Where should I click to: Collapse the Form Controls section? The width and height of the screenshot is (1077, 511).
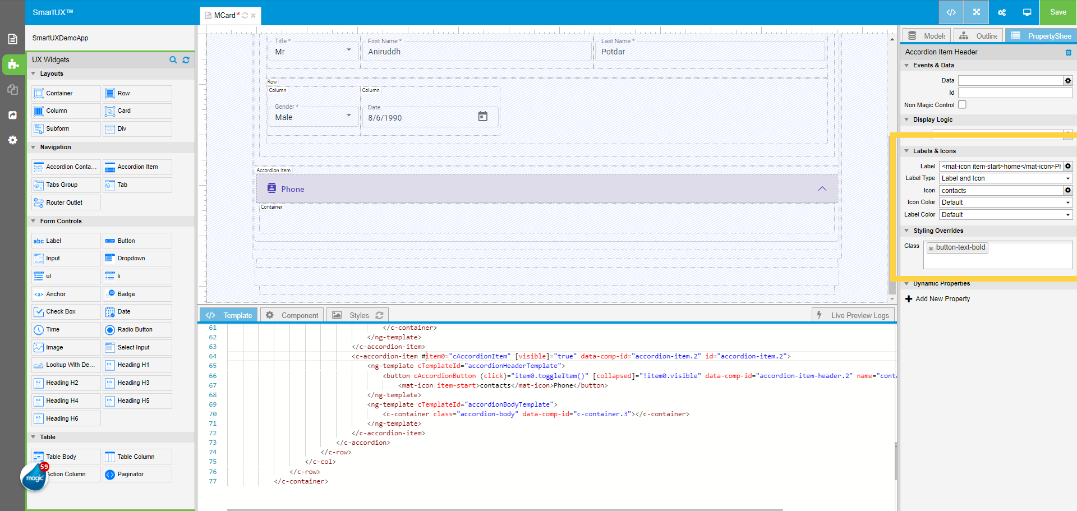pyautogui.click(x=34, y=221)
